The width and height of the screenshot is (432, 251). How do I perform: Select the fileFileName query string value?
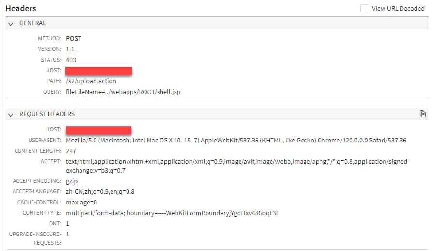124,92
